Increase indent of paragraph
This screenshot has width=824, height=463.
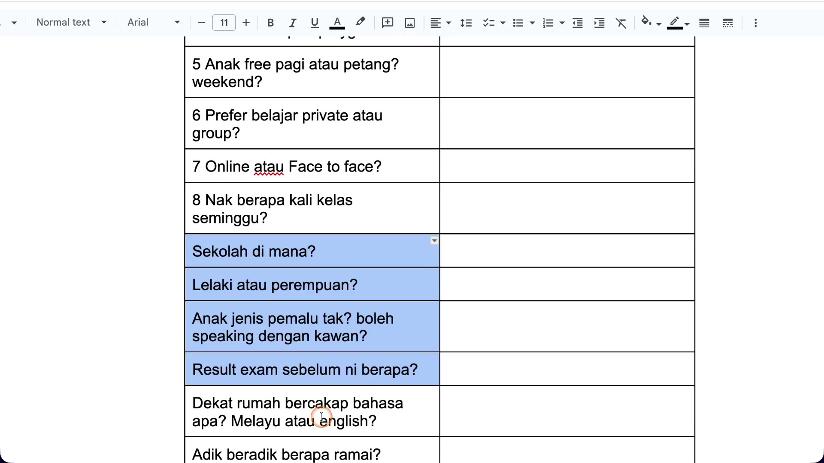tap(600, 23)
